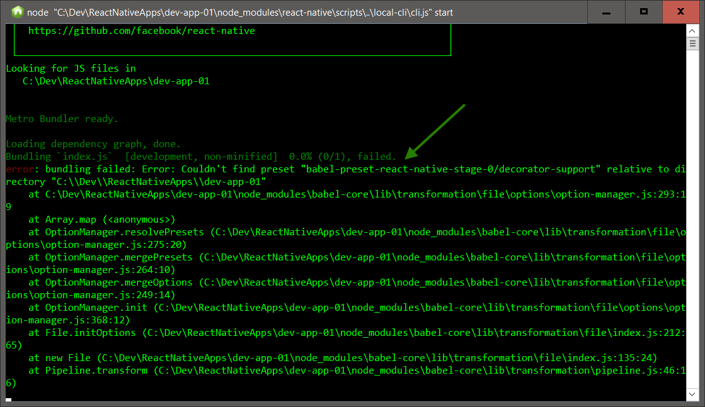Click the babel-preset-react-native-stage-0/decorator-support text
705x407 pixels.
click(x=451, y=169)
